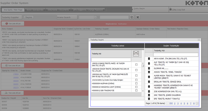Image resolution: width=208 pixels, height=111 pixels.
Task: Click Siparişin Statüsü / Order Status header
Action: (151, 29)
